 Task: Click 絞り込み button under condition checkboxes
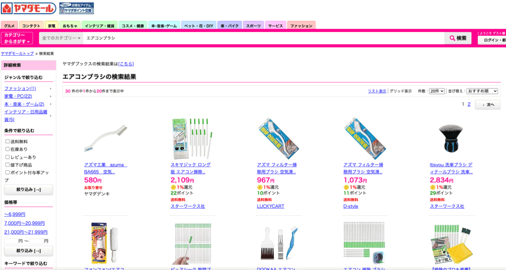28,190
